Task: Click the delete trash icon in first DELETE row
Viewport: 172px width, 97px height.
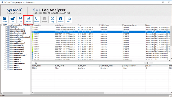Action: point(33,53)
